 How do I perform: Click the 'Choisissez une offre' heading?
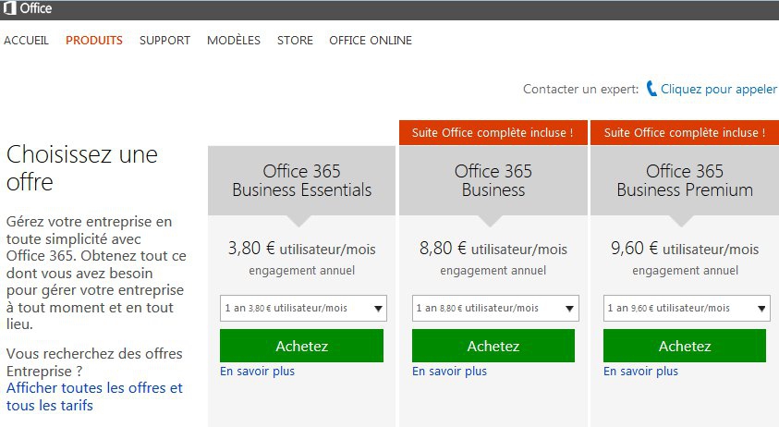(82, 168)
